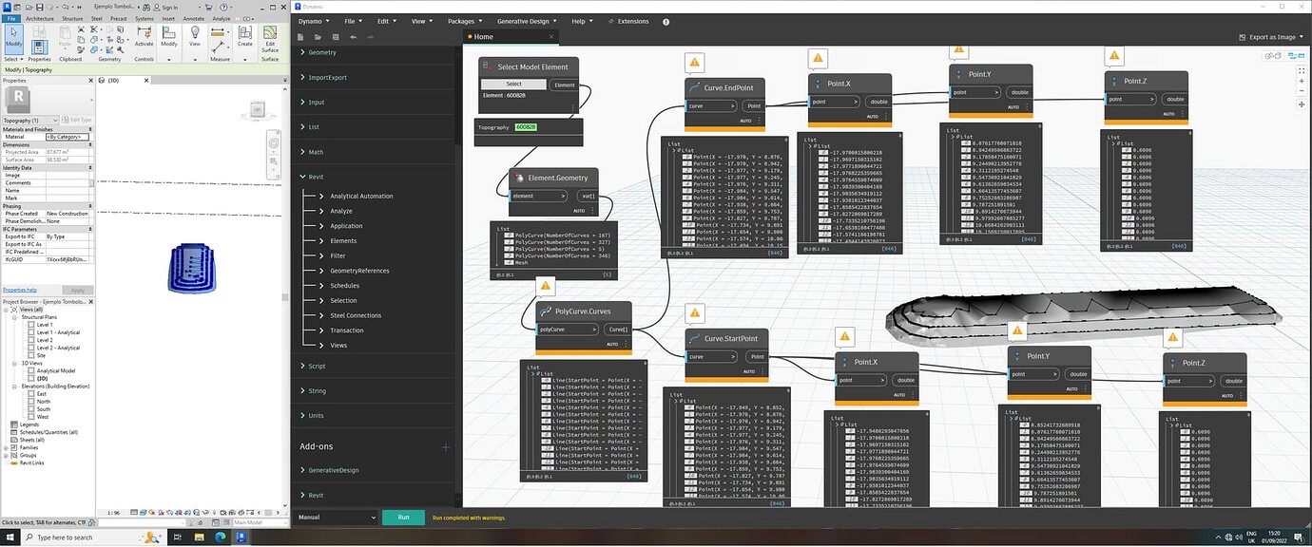The image size is (1312, 547).
Task: Click the Dynamo undo arrow icon
Action: click(354, 37)
